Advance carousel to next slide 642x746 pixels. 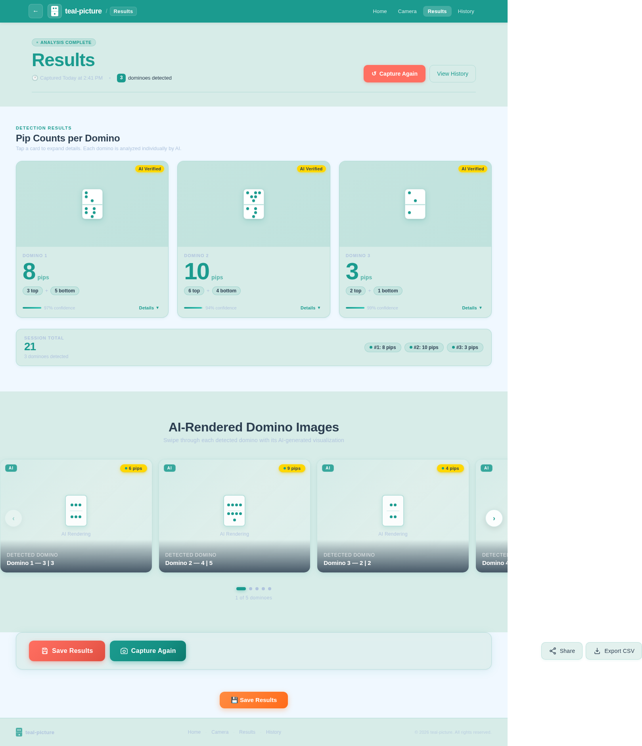(x=494, y=518)
